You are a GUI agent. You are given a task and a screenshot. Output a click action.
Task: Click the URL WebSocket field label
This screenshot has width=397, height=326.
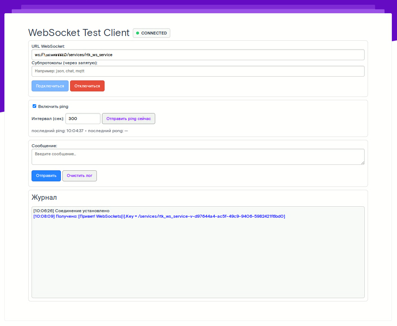pyautogui.click(x=48, y=46)
